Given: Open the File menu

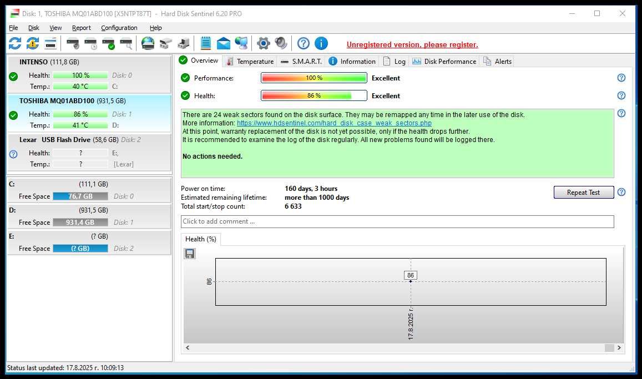Looking at the screenshot, I should (x=13, y=28).
